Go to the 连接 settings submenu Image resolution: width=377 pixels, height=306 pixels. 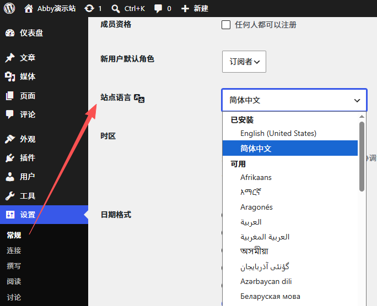coord(14,250)
